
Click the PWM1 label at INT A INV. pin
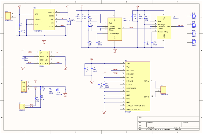[x=115, y=70]
